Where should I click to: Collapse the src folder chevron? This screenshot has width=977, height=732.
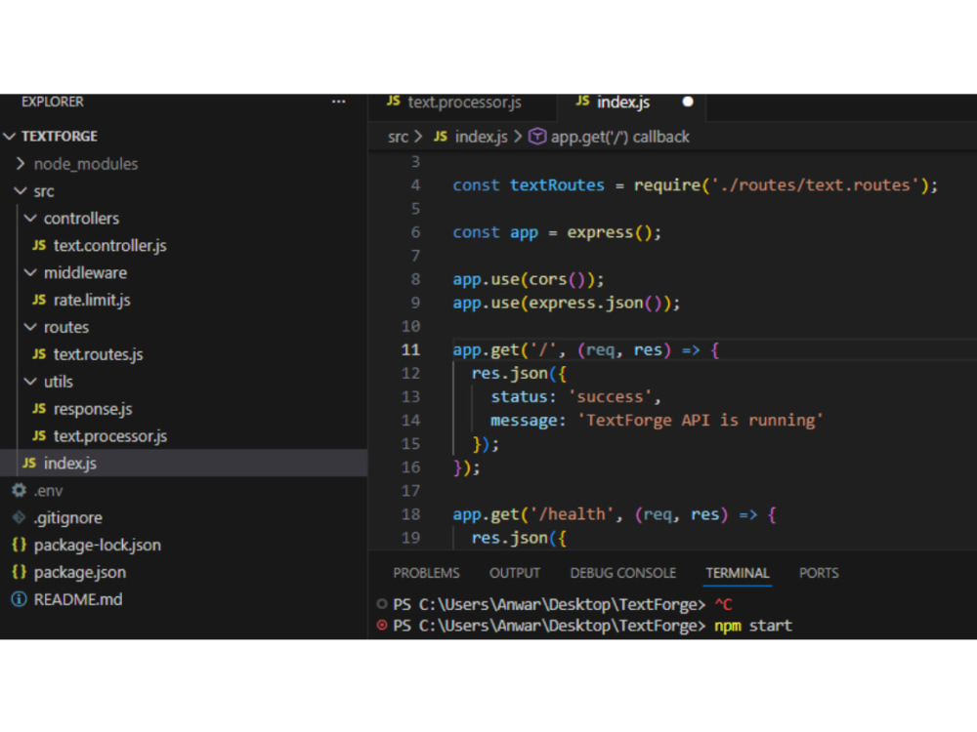coord(21,191)
